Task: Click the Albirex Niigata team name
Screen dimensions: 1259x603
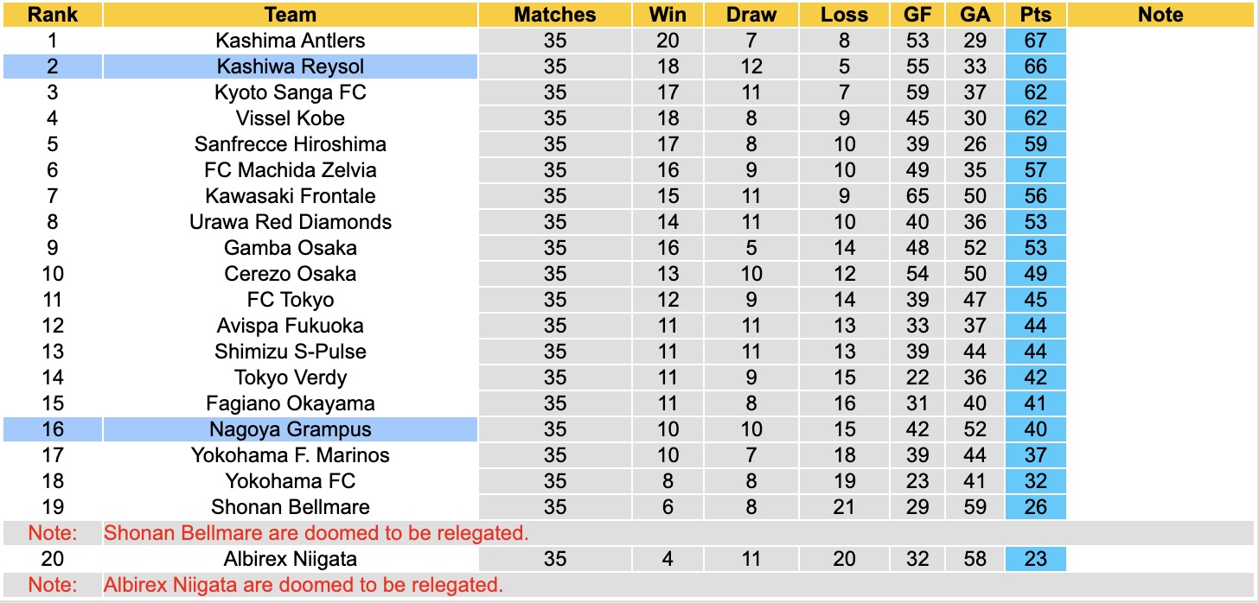Action: 291,559
